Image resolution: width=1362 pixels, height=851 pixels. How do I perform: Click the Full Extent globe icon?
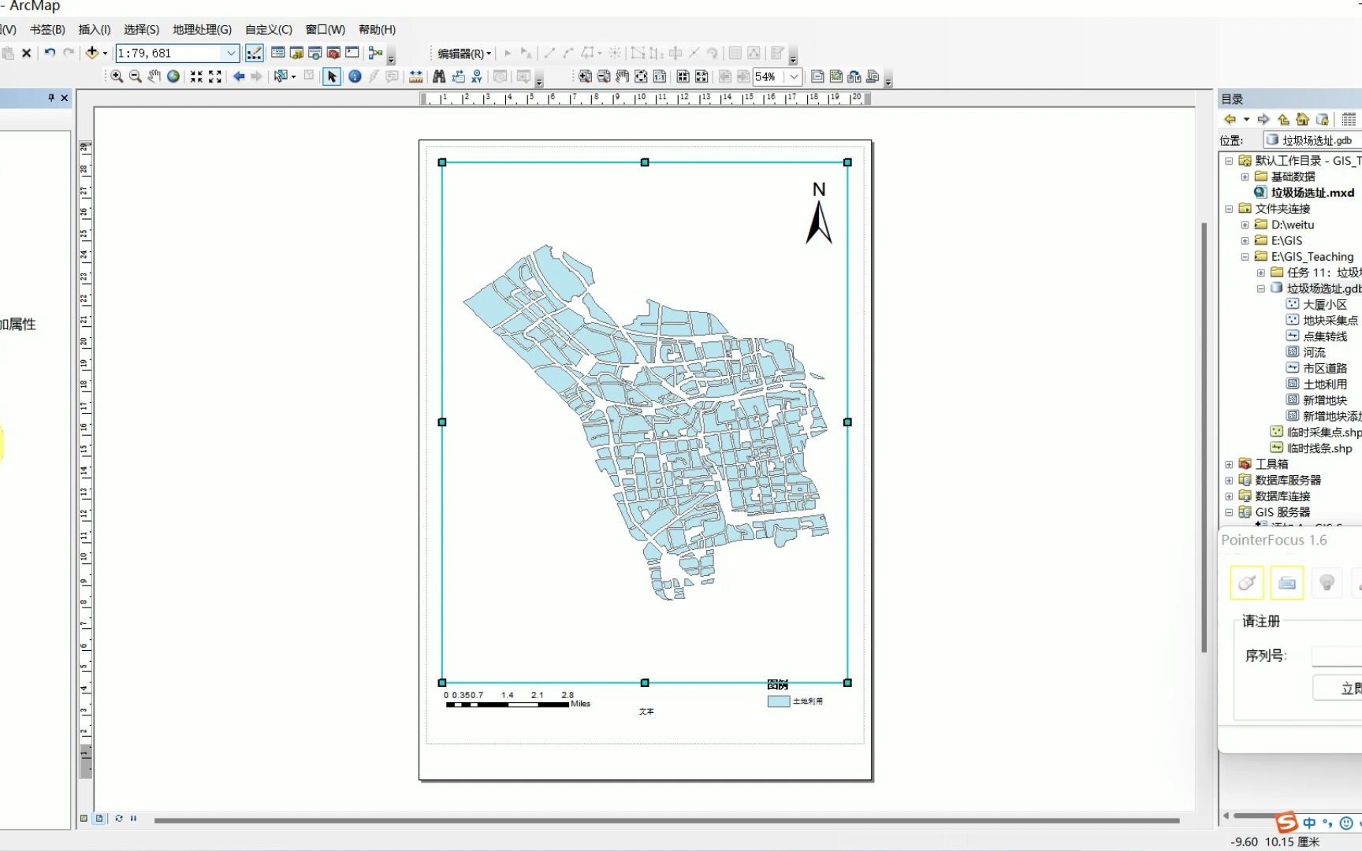[173, 76]
